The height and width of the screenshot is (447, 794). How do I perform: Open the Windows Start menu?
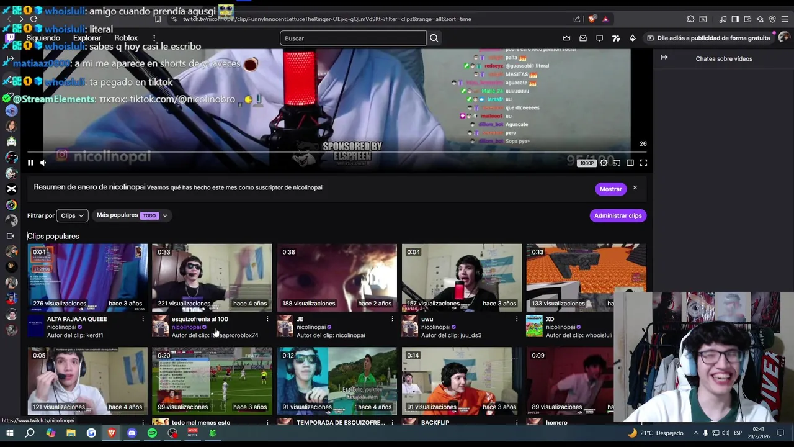coord(9,433)
